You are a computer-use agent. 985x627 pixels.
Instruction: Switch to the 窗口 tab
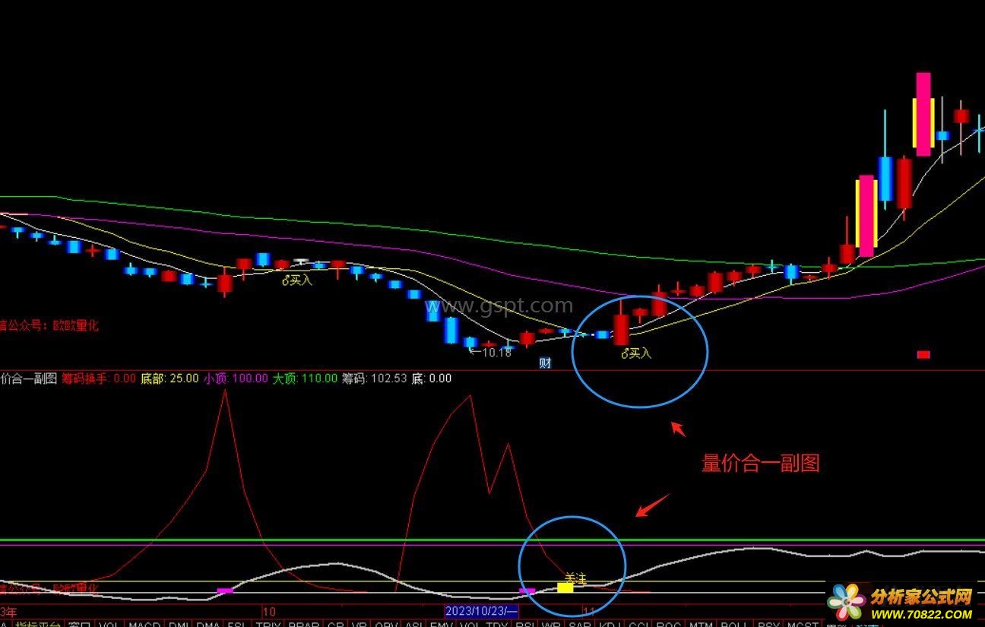[80, 624]
